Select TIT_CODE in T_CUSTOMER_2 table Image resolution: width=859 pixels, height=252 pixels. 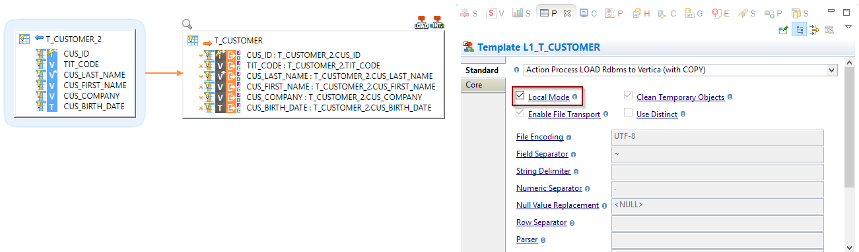tap(81, 64)
